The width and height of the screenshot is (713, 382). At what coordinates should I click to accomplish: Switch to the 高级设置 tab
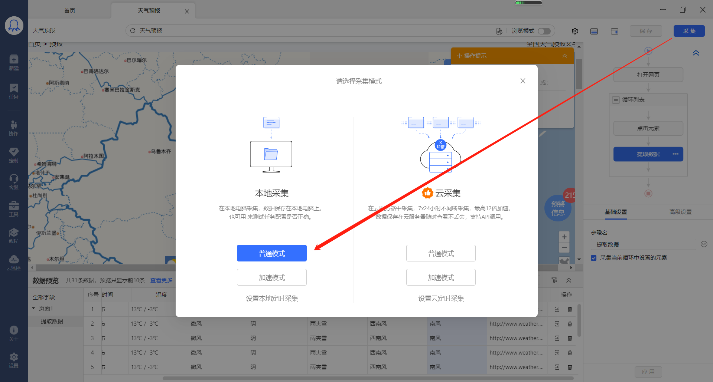point(680,212)
